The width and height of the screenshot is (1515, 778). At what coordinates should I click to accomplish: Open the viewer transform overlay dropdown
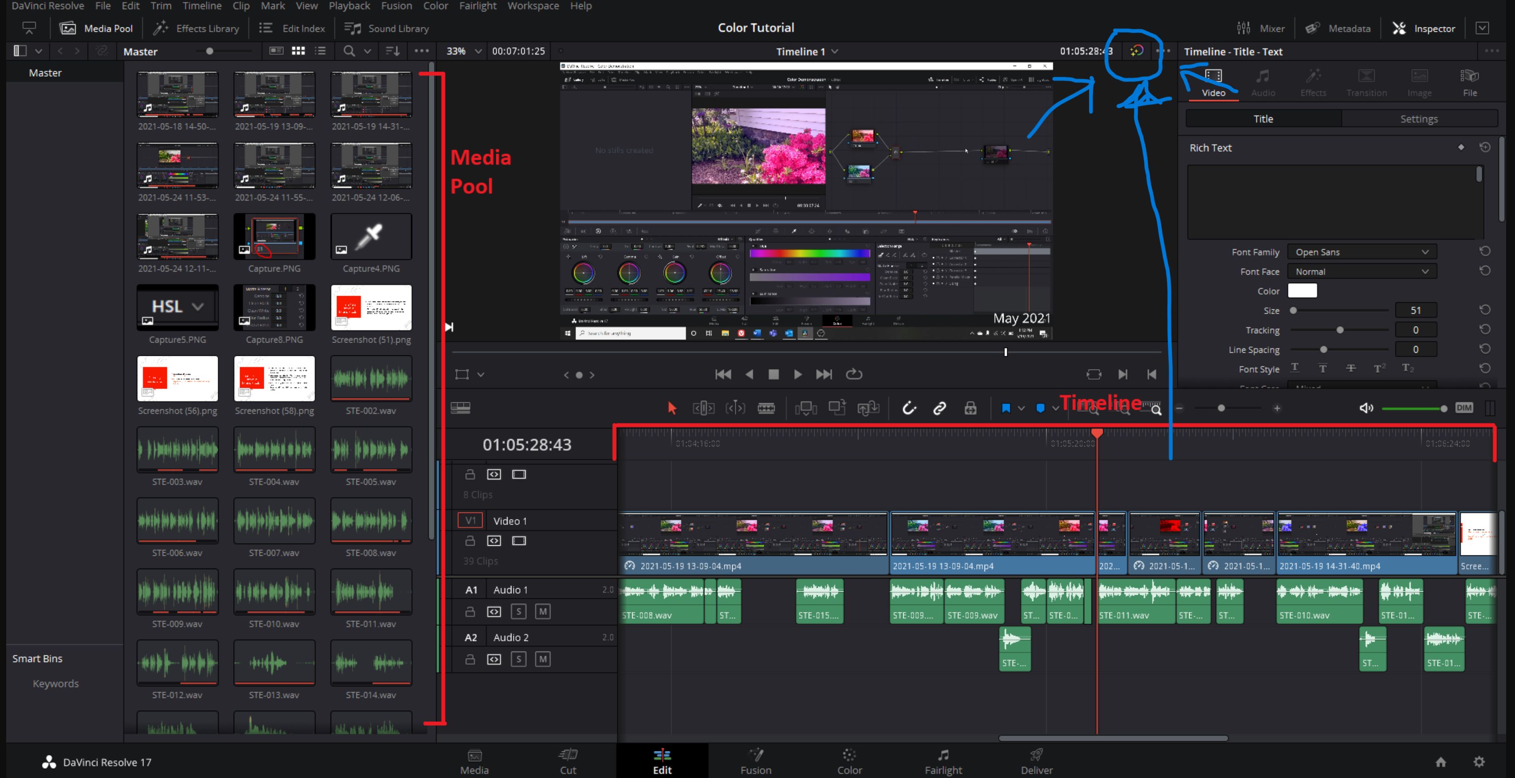[480, 374]
